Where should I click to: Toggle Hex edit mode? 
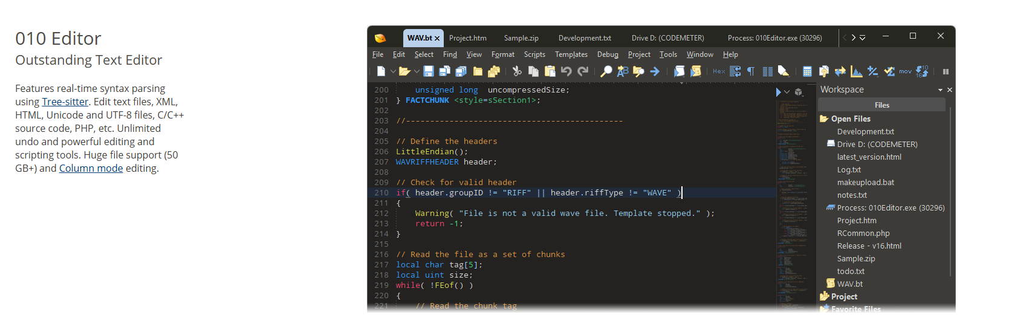719,71
